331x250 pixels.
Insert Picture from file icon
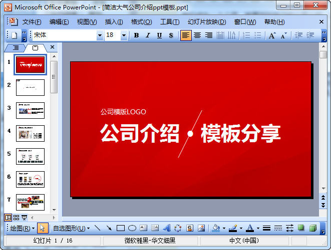(x=201, y=228)
